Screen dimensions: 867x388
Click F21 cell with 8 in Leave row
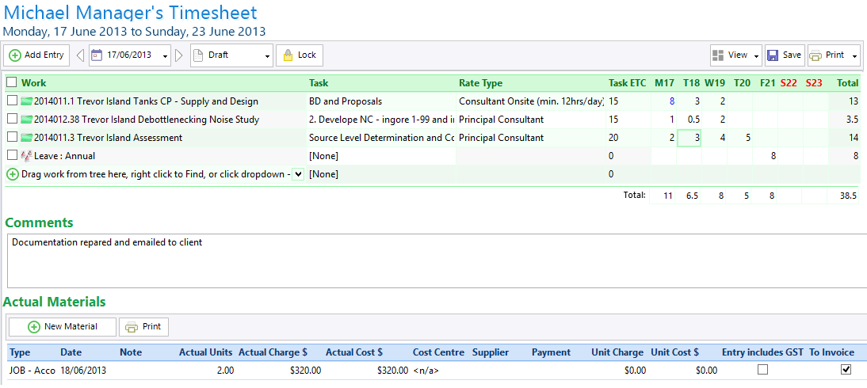[764, 156]
